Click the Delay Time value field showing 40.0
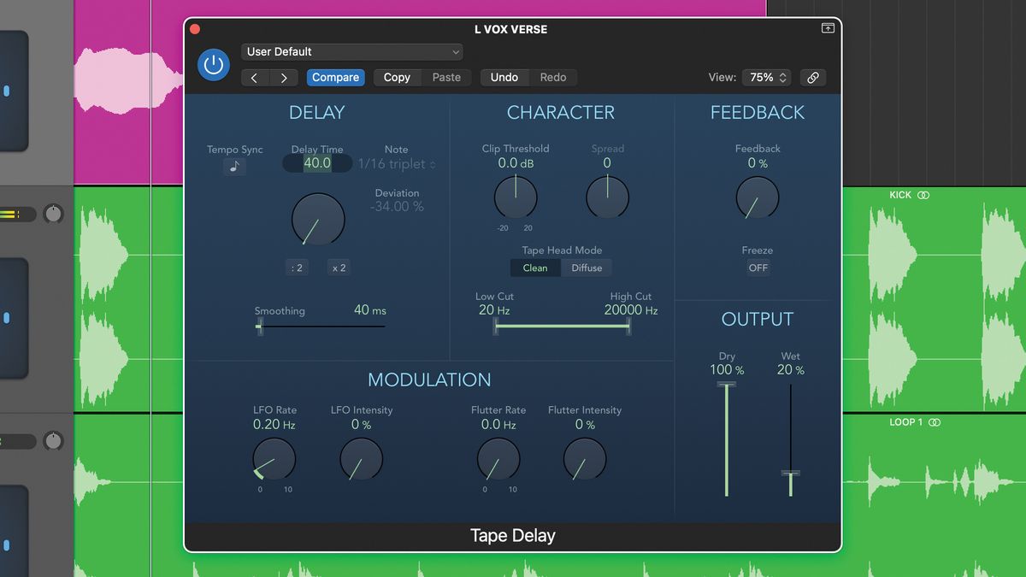This screenshot has width=1026, height=577. click(316, 163)
